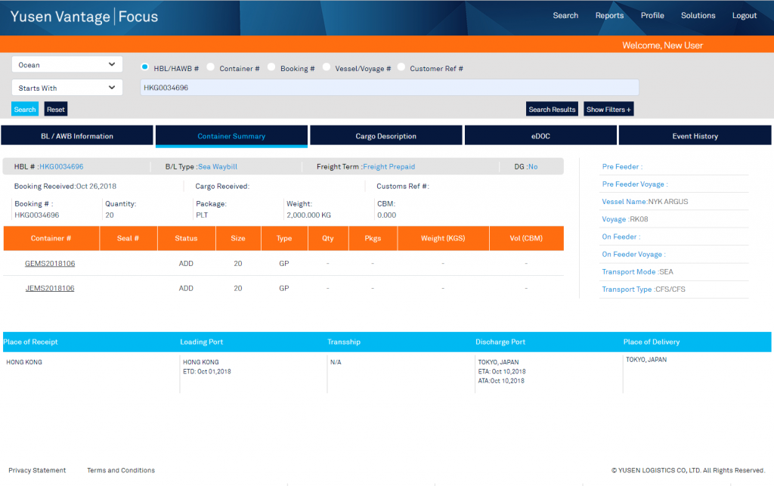
Task: Click the blue Search button
Action: pyautogui.click(x=25, y=109)
